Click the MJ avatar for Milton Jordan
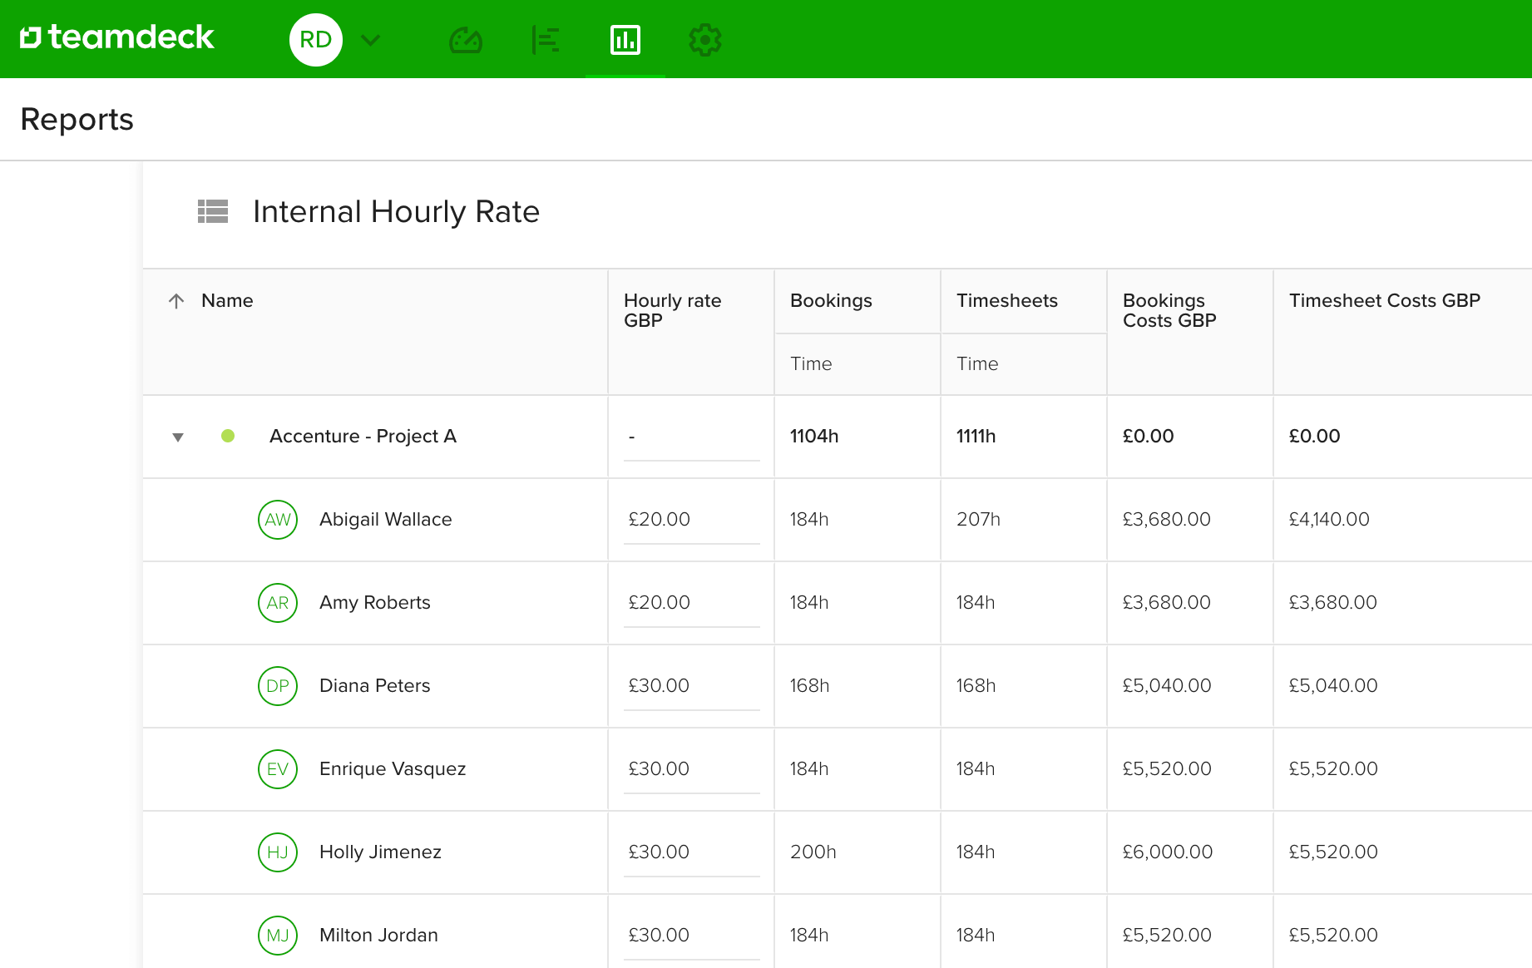Image resolution: width=1532 pixels, height=968 pixels. (x=278, y=936)
